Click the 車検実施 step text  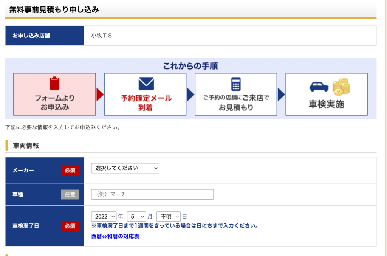pyautogui.click(x=326, y=104)
